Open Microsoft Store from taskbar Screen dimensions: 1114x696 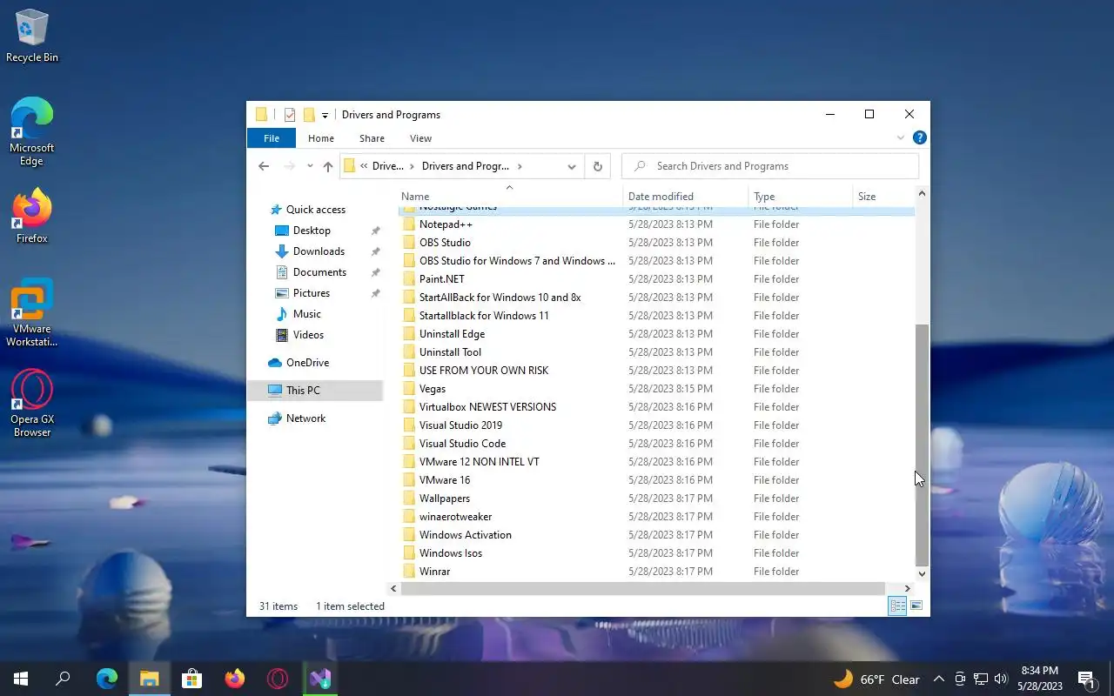point(191,679)
